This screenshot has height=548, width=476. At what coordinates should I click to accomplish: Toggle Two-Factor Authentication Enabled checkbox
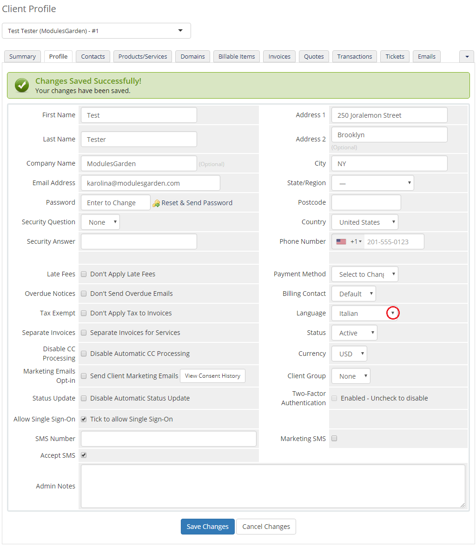coord(334,398)
